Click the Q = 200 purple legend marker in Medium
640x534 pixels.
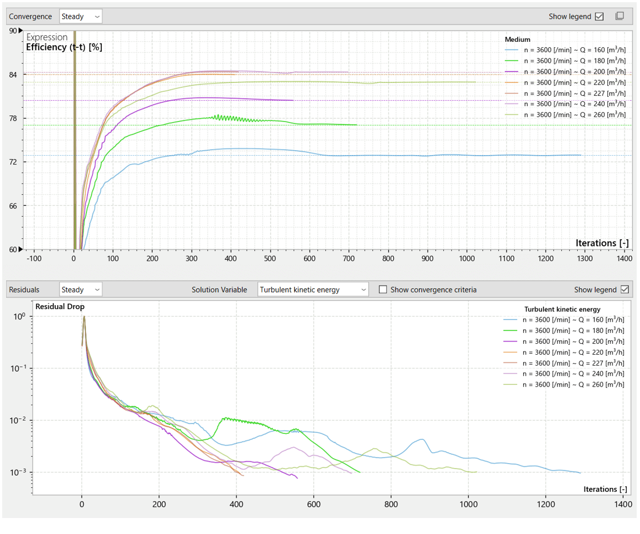[512, 71]
